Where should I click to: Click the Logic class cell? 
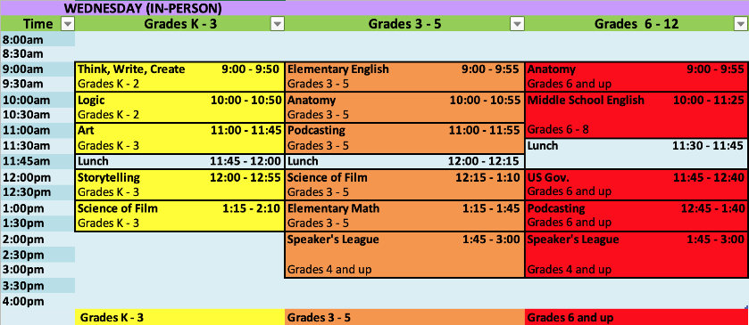point(179,107)
